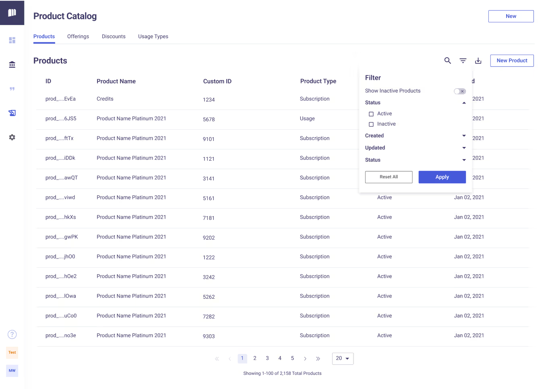This screenshot has width=546, height=389.
Task: Sort by the ID column header
Action: pos(48,81)
